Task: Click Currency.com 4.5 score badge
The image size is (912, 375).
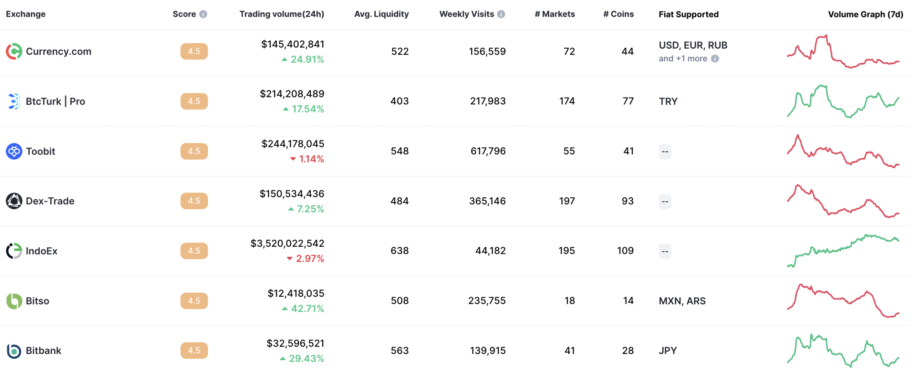Action: [194, 51]
